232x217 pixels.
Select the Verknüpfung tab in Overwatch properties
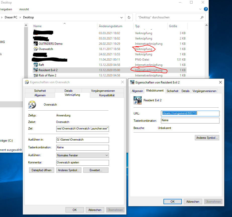(x=72, y=95)
